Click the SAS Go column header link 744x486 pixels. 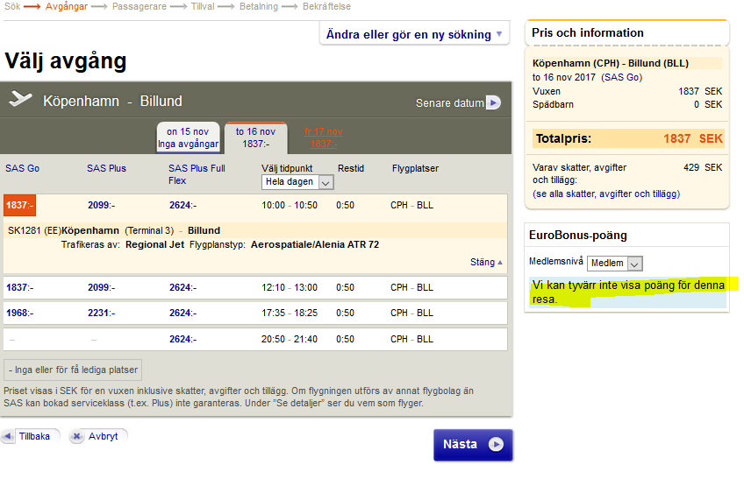pyautogui.click(x=22, y=168)
